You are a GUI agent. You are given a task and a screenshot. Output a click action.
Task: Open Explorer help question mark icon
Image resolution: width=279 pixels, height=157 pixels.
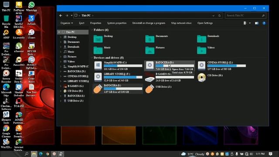point(264,23)
